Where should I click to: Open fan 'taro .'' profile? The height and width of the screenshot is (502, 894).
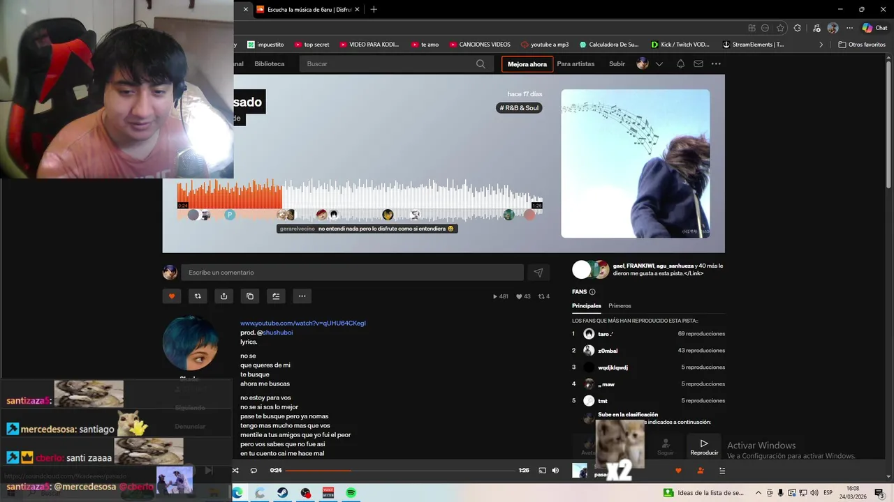coord(606,334)
